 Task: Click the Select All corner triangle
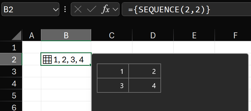pyautogui.click(x=16, y=35)
